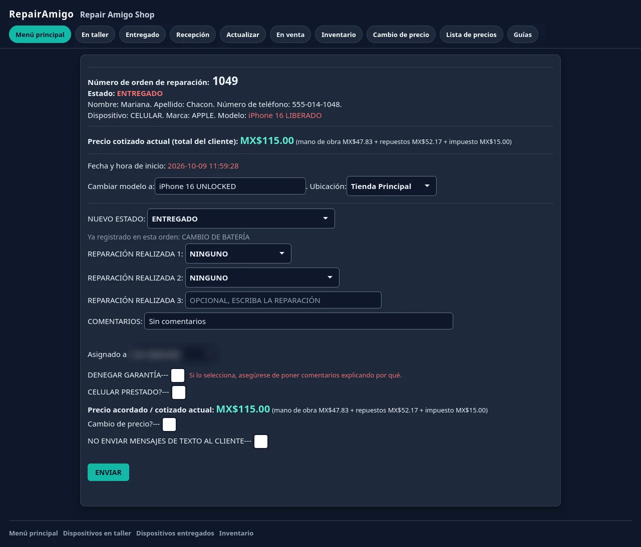Screen dimensions: 641x547
Task: Click the start date 2026-10-09 11:59:28
Action: (x=203, y=166)
